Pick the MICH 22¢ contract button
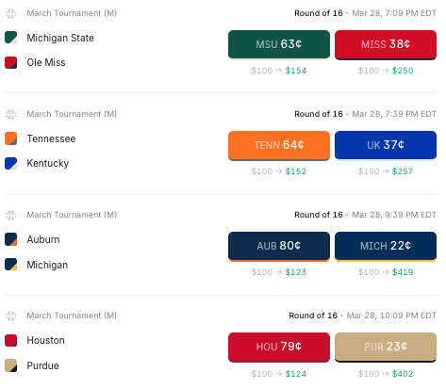This screenshot has width=446, height=389. point(386,247)
